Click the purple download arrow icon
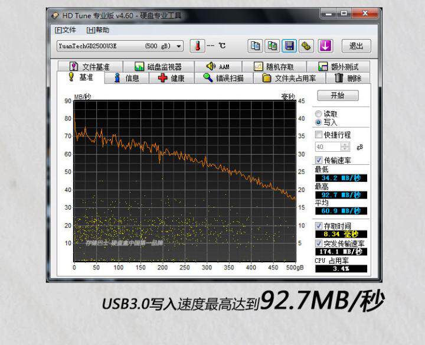This screenshot has width=425, height=345. [x=325, y=46]
